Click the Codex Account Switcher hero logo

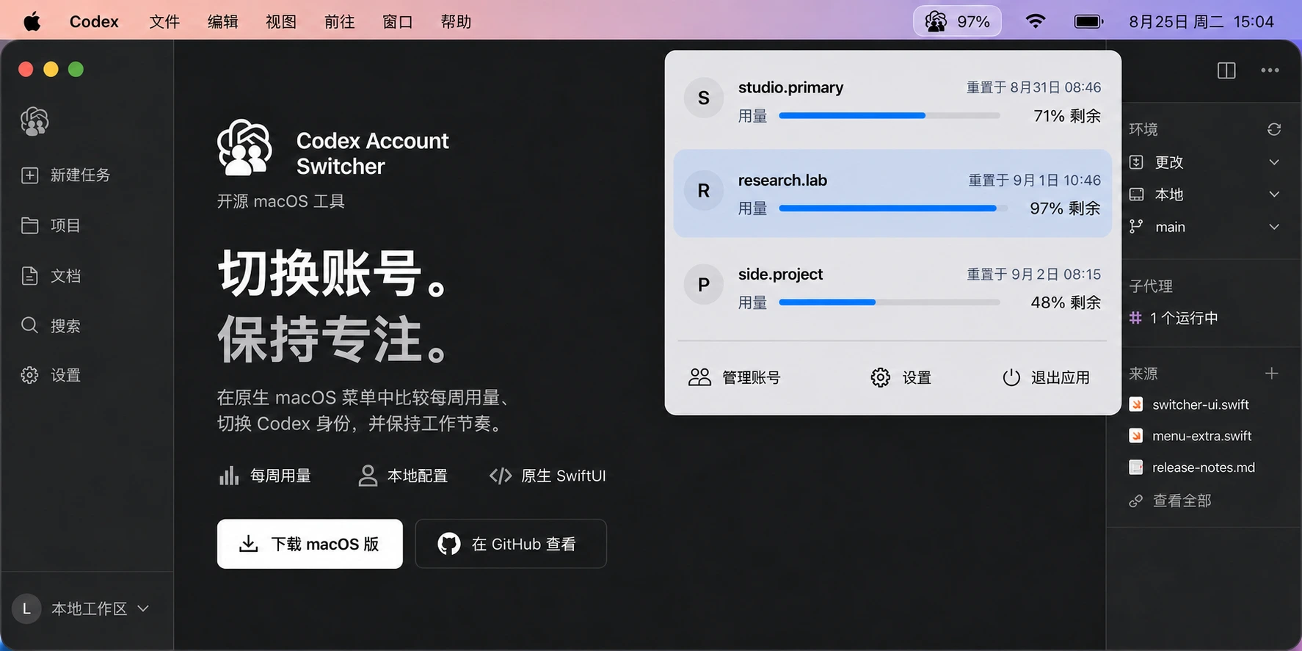[x=244, y=148]
